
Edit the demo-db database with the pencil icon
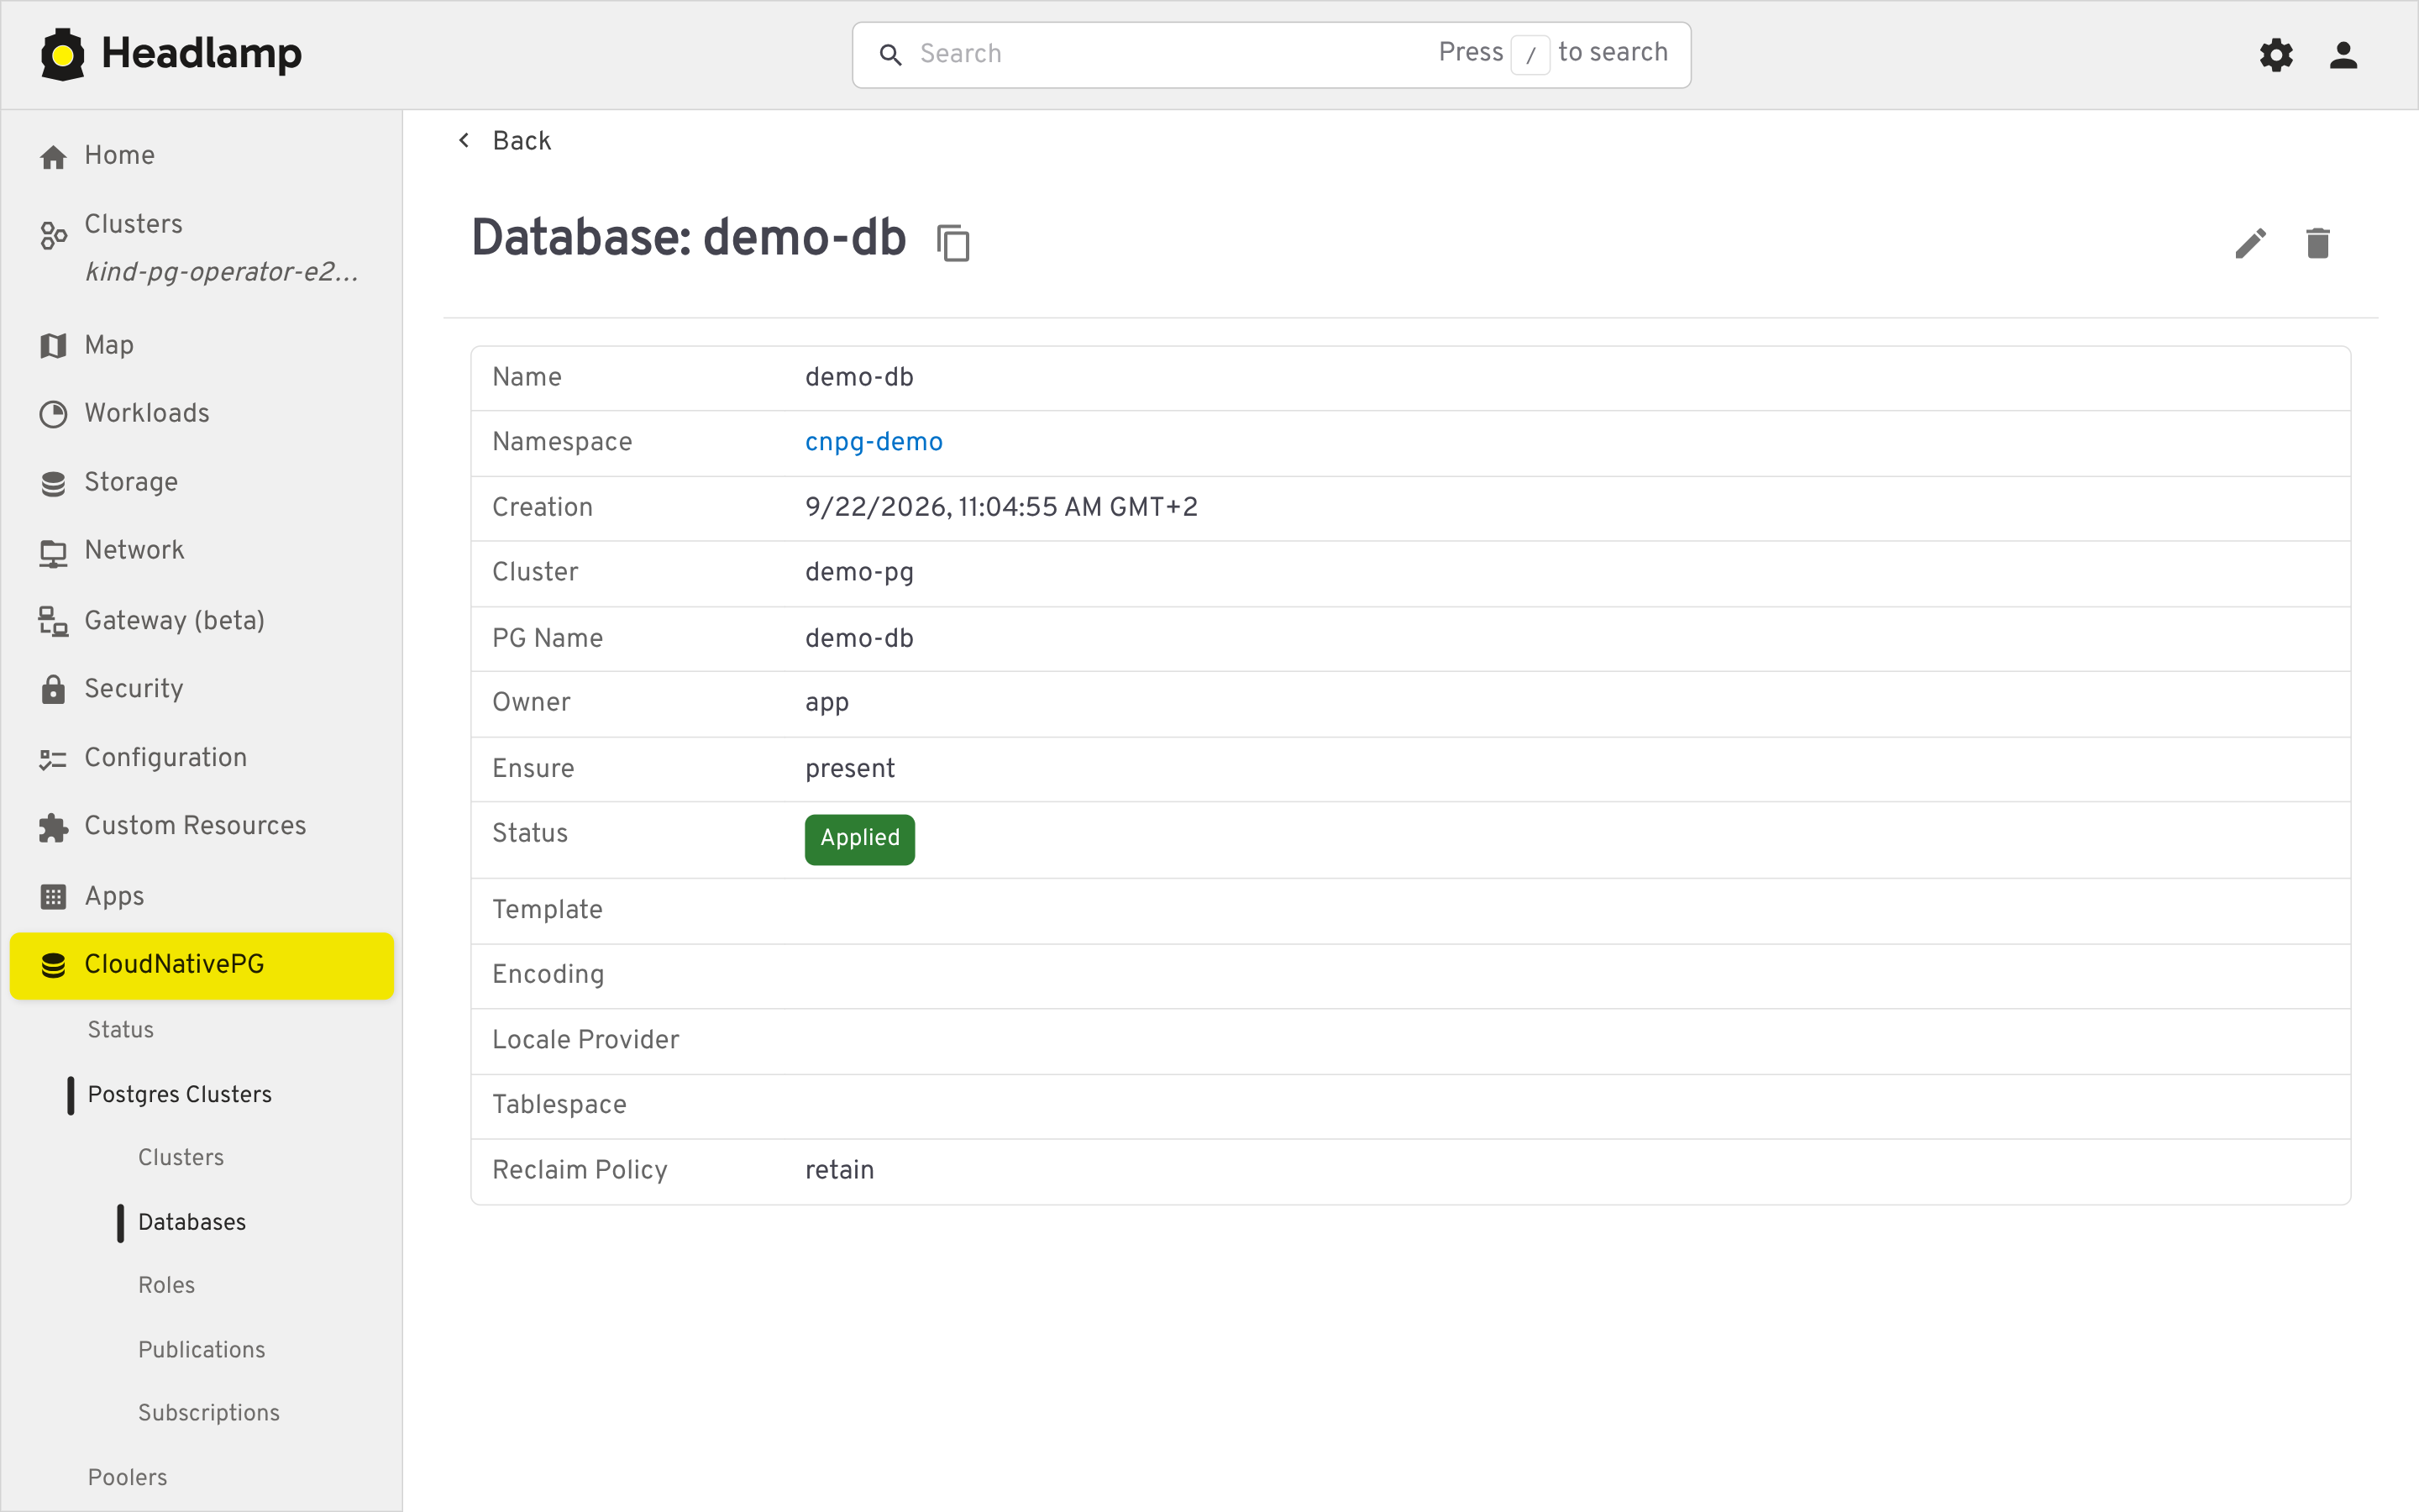point(2250,242)
